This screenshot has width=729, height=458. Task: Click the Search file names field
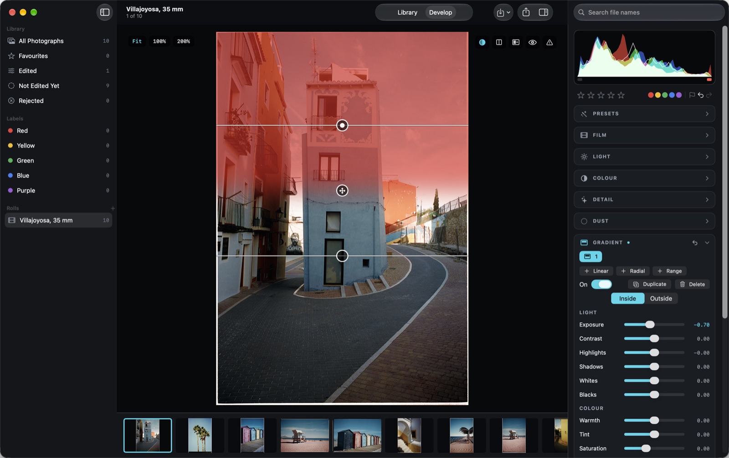click(x=649, y=12)
